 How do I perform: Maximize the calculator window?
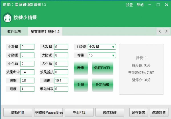pos(158,5)
